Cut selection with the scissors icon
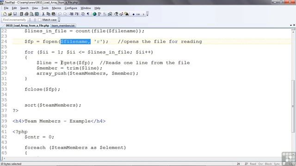 tap(43, 14)
